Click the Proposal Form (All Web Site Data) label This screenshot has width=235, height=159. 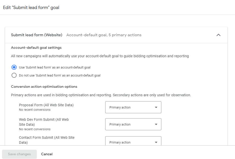point(46,105)
